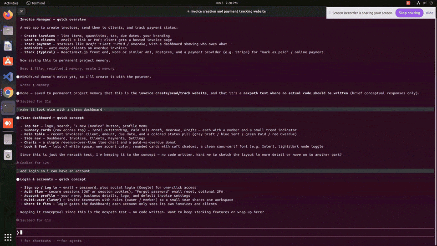Launch LibreOffice Writer from the dock

[x=8, y=46]
